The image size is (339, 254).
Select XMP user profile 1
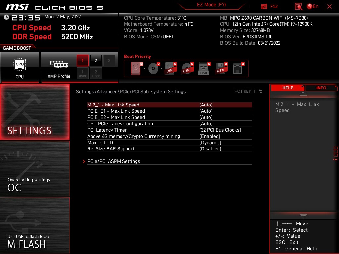[x=82, y=73]
